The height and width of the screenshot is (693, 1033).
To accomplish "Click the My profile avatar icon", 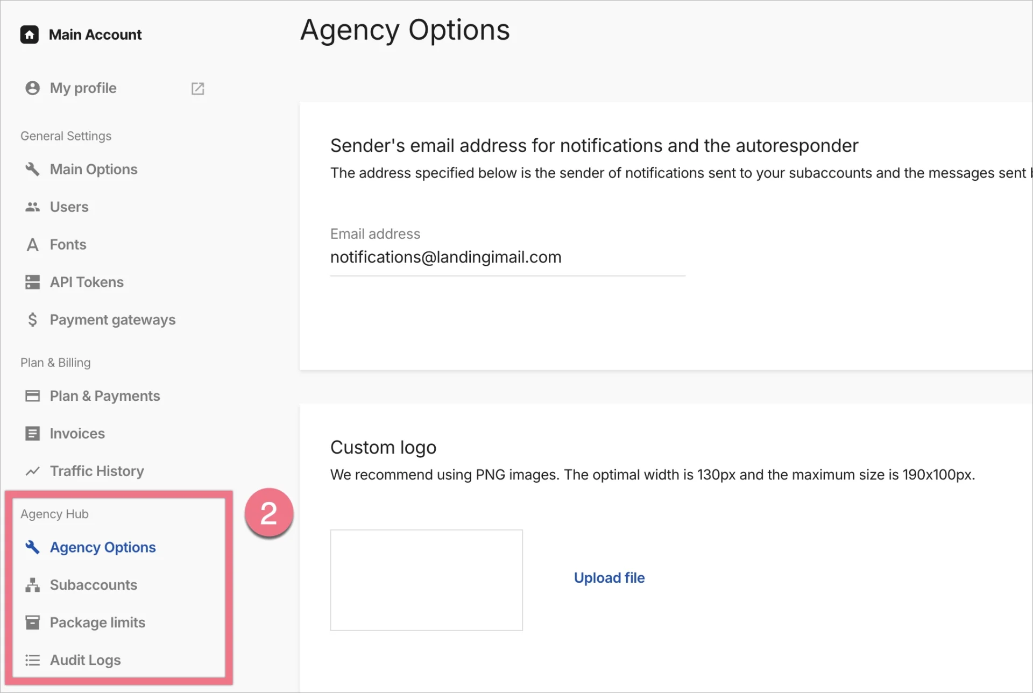I will pos(32,88).
